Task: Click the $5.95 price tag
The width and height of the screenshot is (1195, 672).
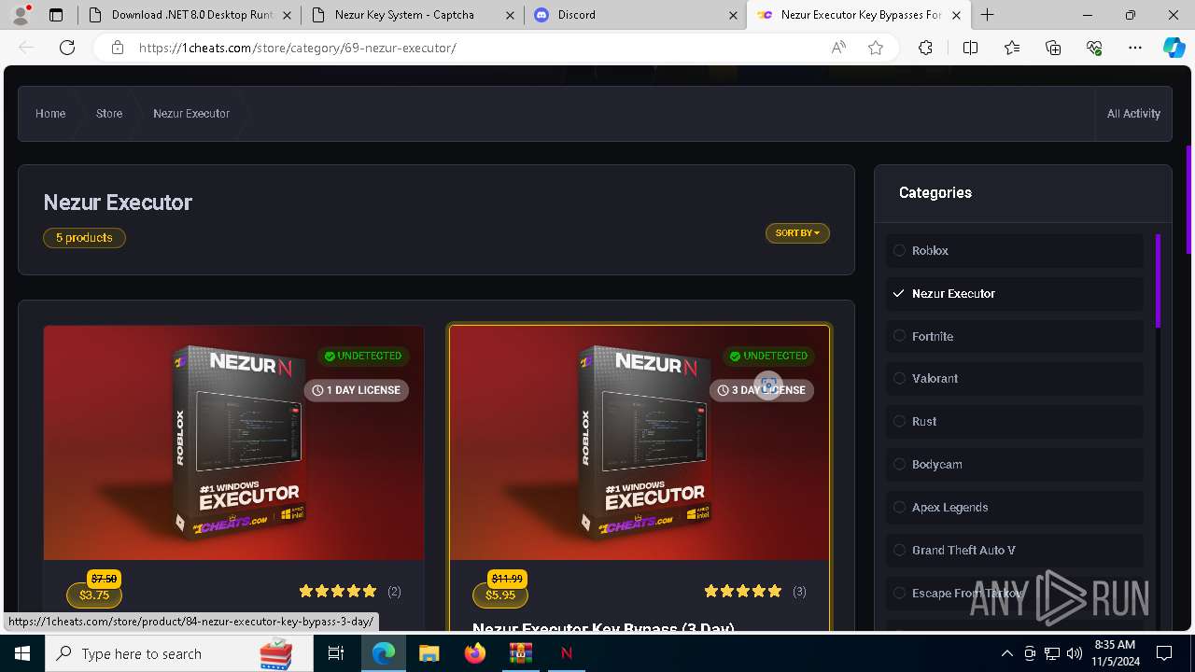Action: pos(500,595)
